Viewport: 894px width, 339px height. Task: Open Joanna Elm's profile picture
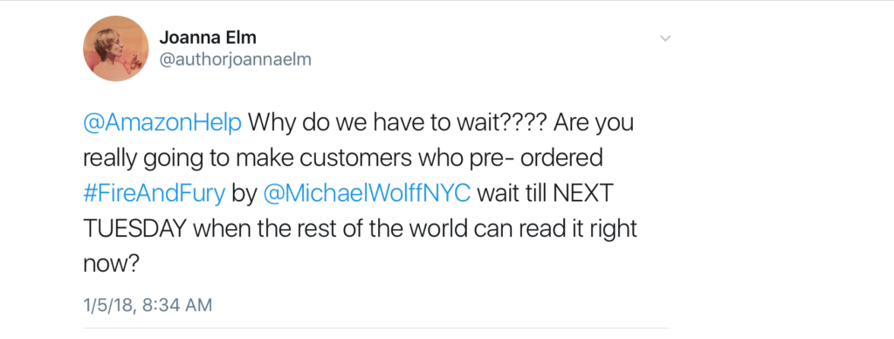[x=116, y=48]
